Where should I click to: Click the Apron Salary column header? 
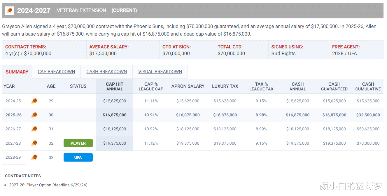(x=188, y=86)
